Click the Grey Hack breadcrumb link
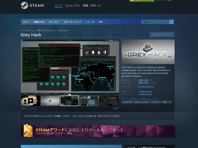Image resolution: width=198 pixels, height=148 pixels. (x=63, y=30)
